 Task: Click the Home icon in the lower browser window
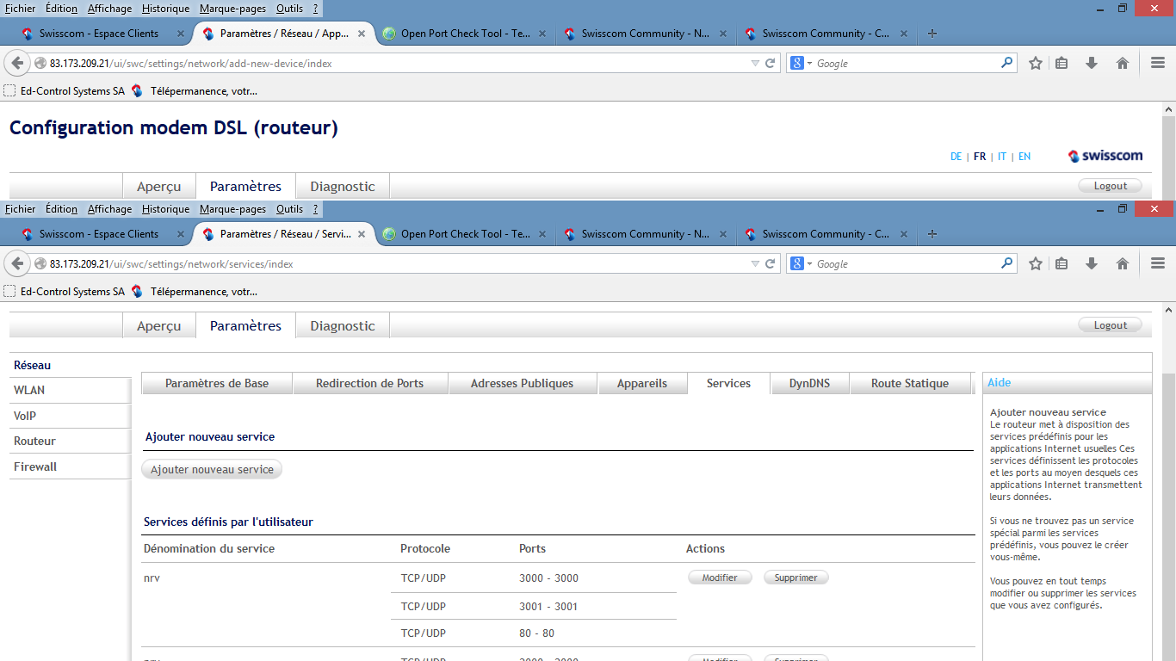(1122, 263)
